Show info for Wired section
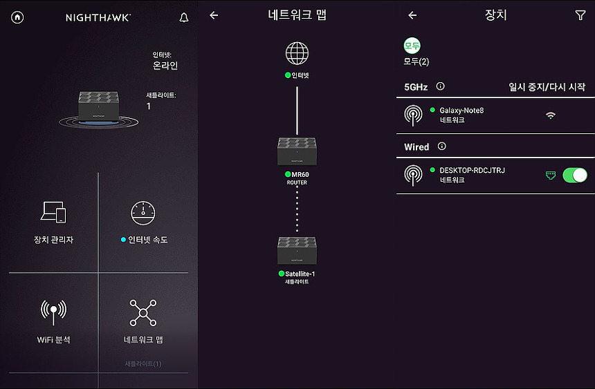This screenshot has height=389, width=595. point(441,146)
